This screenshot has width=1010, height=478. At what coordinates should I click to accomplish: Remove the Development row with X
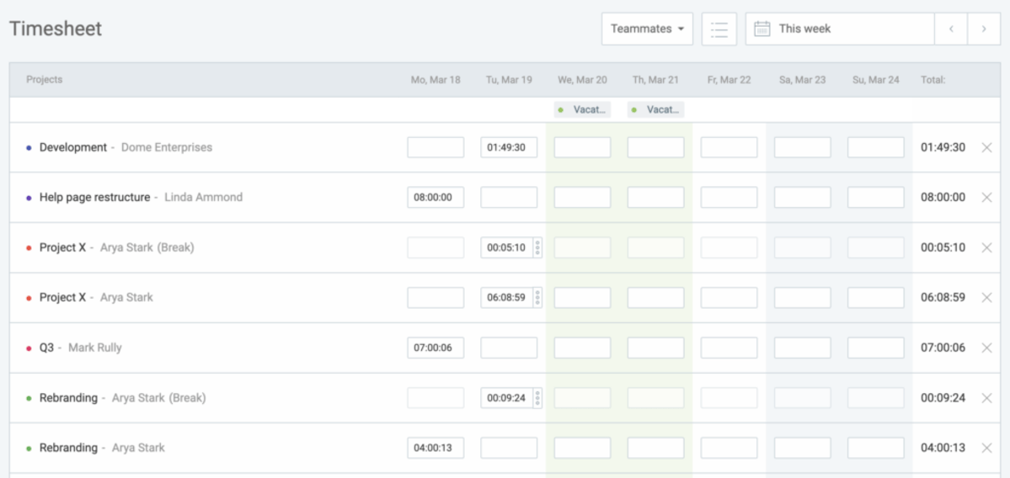(x=986, y=147)
